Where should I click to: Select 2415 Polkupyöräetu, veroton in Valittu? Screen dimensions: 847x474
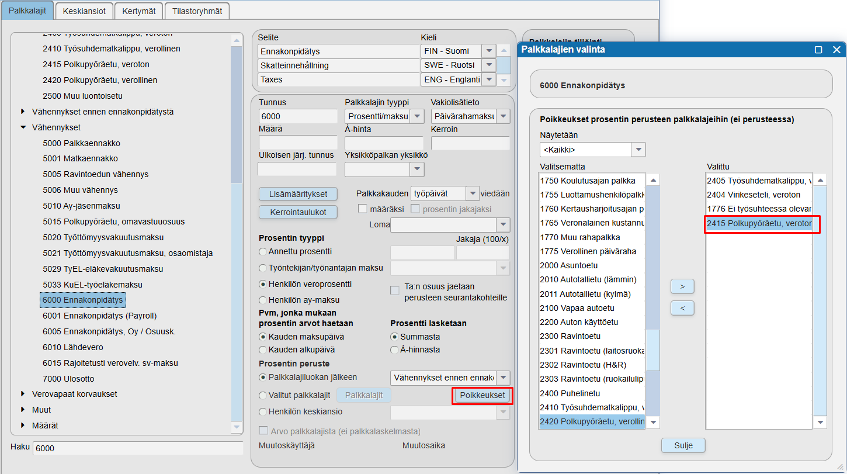[x=759, y=223]
